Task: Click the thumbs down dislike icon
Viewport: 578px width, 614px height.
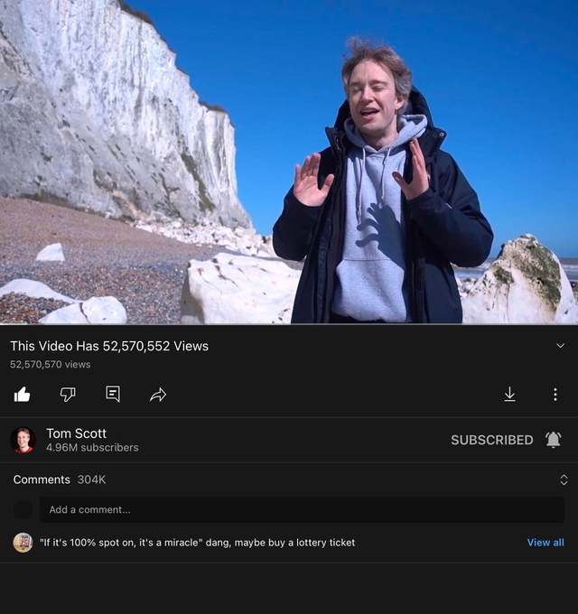Action: pos(68,395)
